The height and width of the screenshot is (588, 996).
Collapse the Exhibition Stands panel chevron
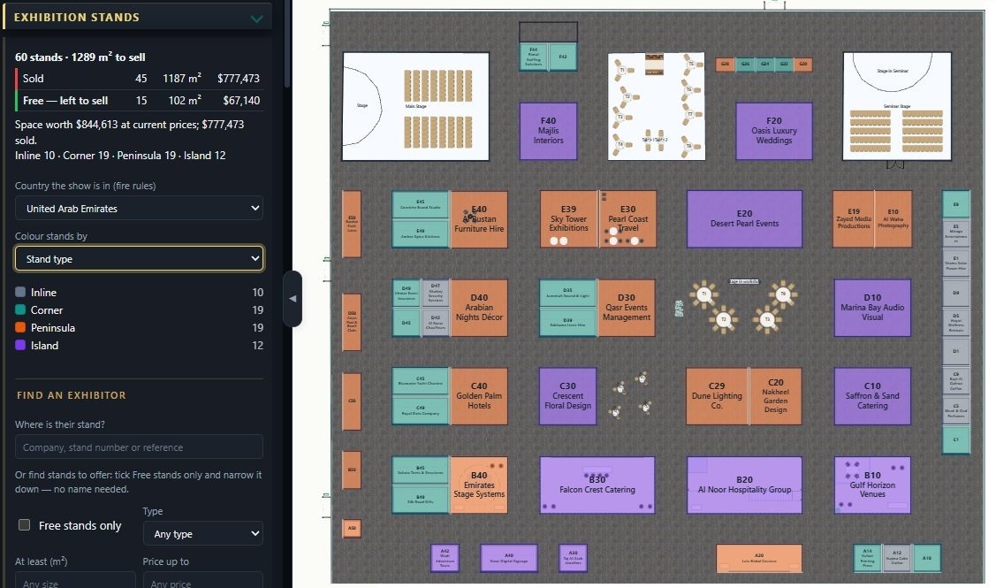tap(256, 19)
